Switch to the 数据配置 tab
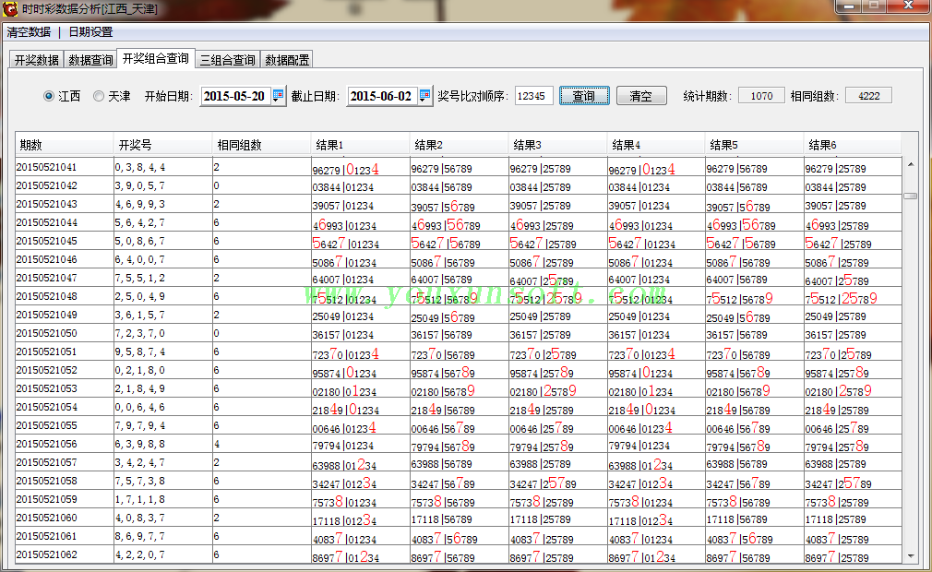Image resolution: width=932 pixels, height=572 pixels. [287, 60]
